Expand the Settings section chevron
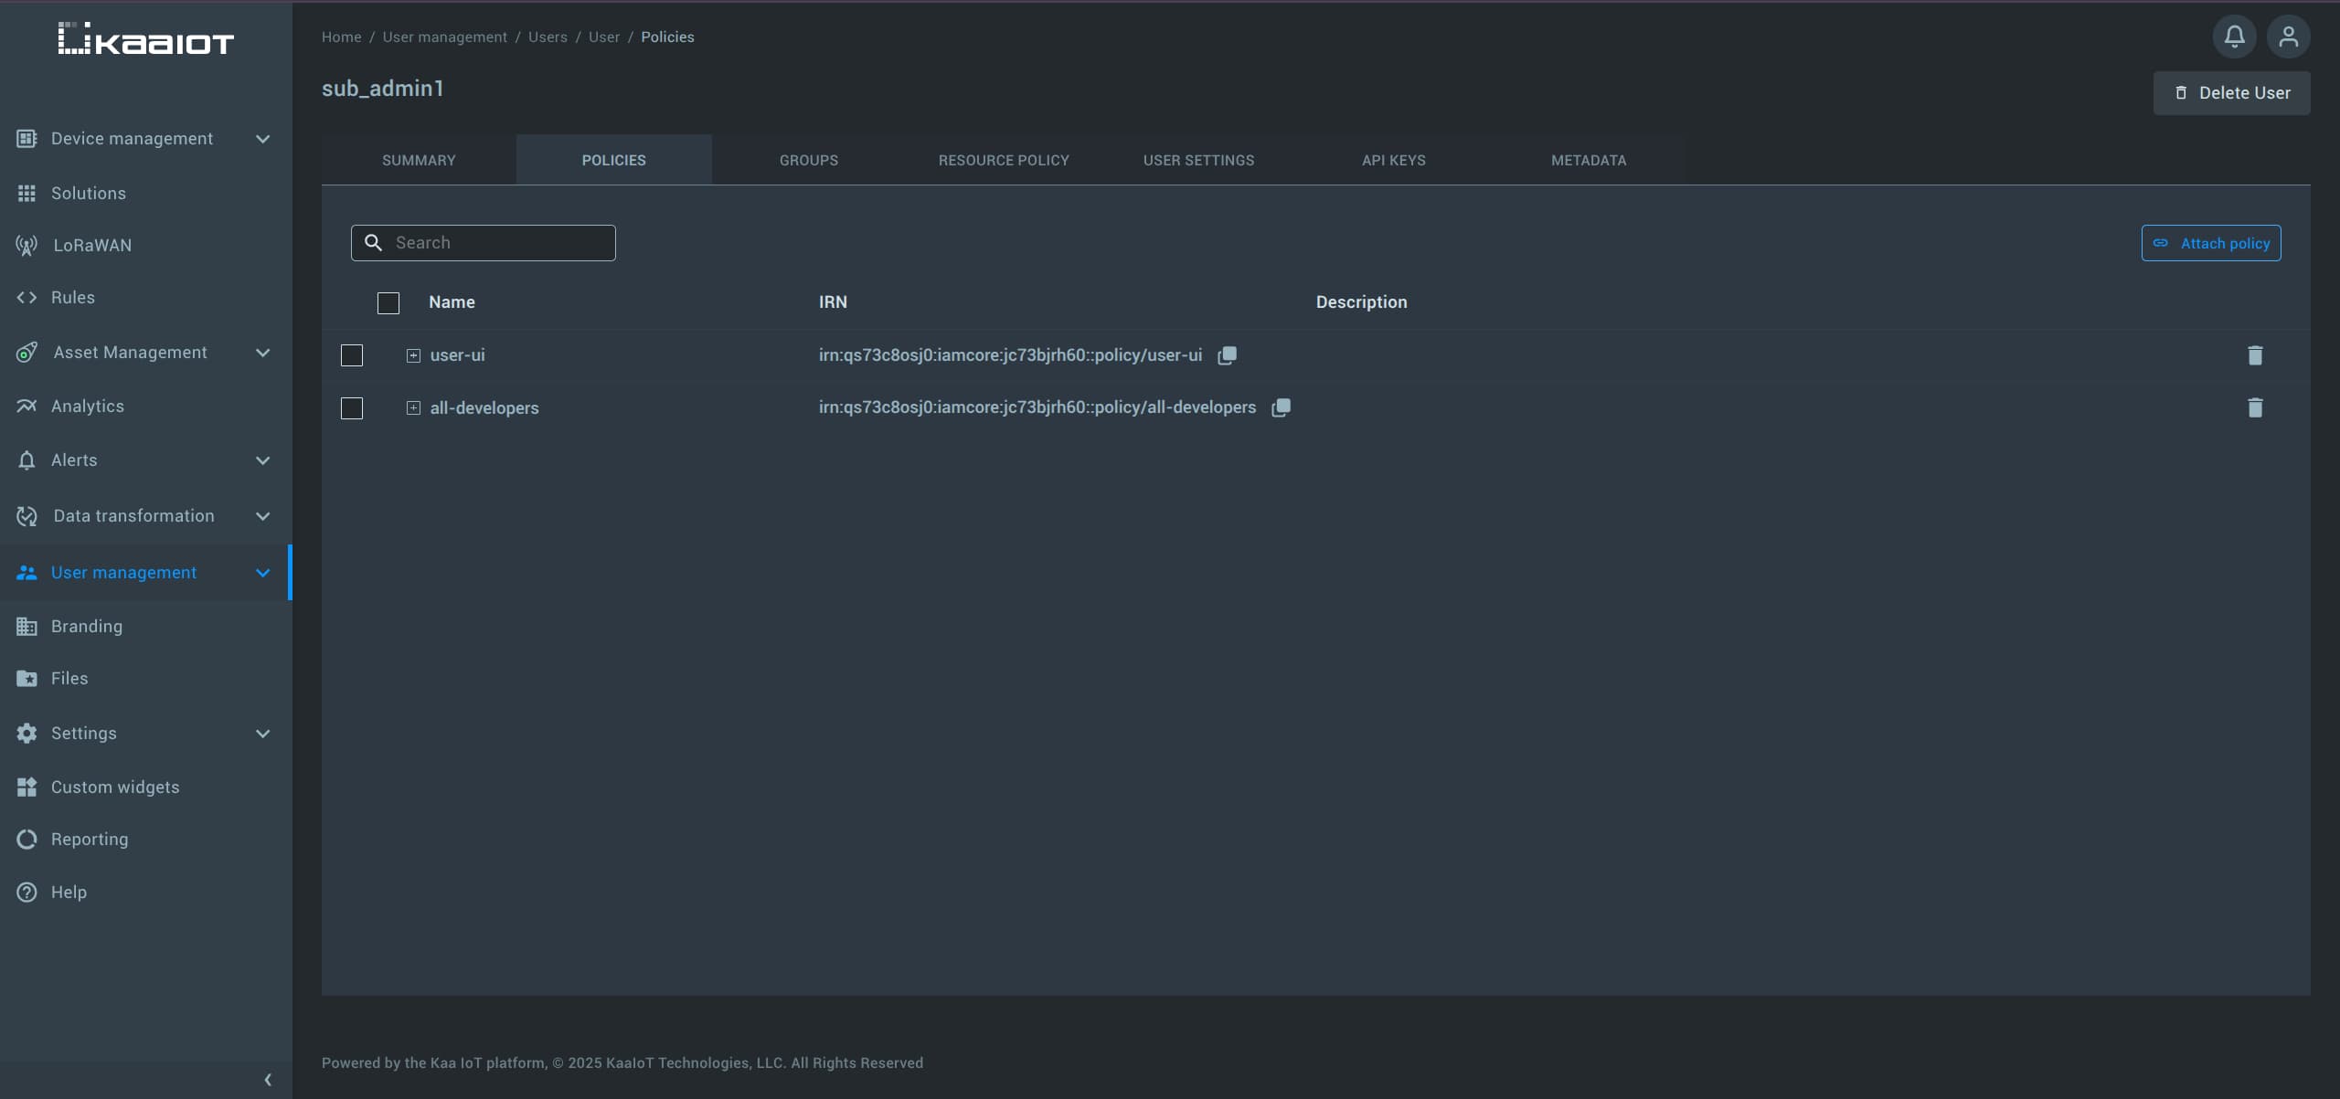2340x1099 pixels. [262, 733]
